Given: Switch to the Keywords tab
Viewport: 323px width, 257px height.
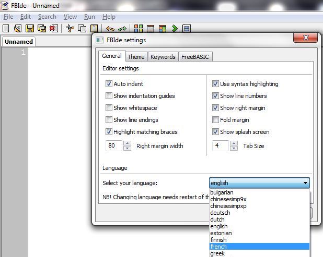Looking at the screenshot, I should 163,57.
